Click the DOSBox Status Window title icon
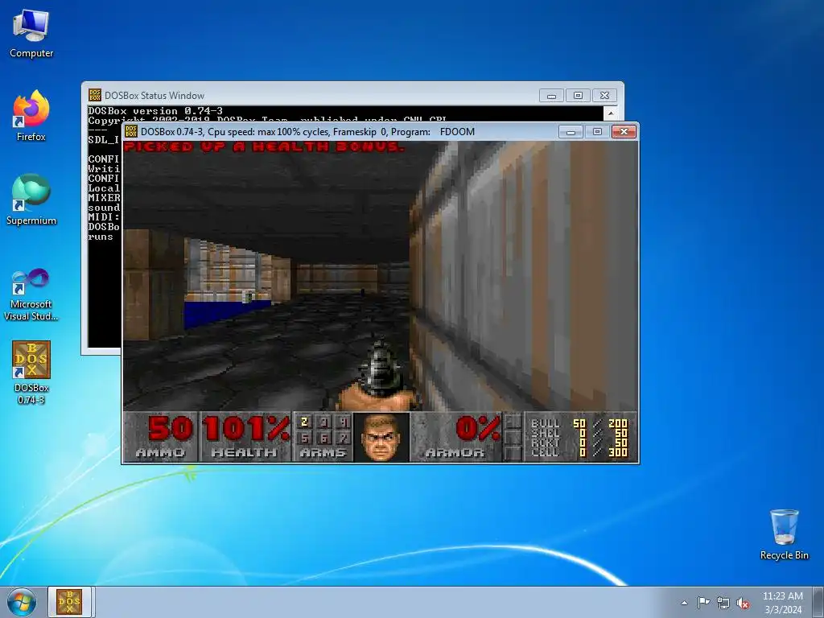The image size is (824, 618). (95, 95)
